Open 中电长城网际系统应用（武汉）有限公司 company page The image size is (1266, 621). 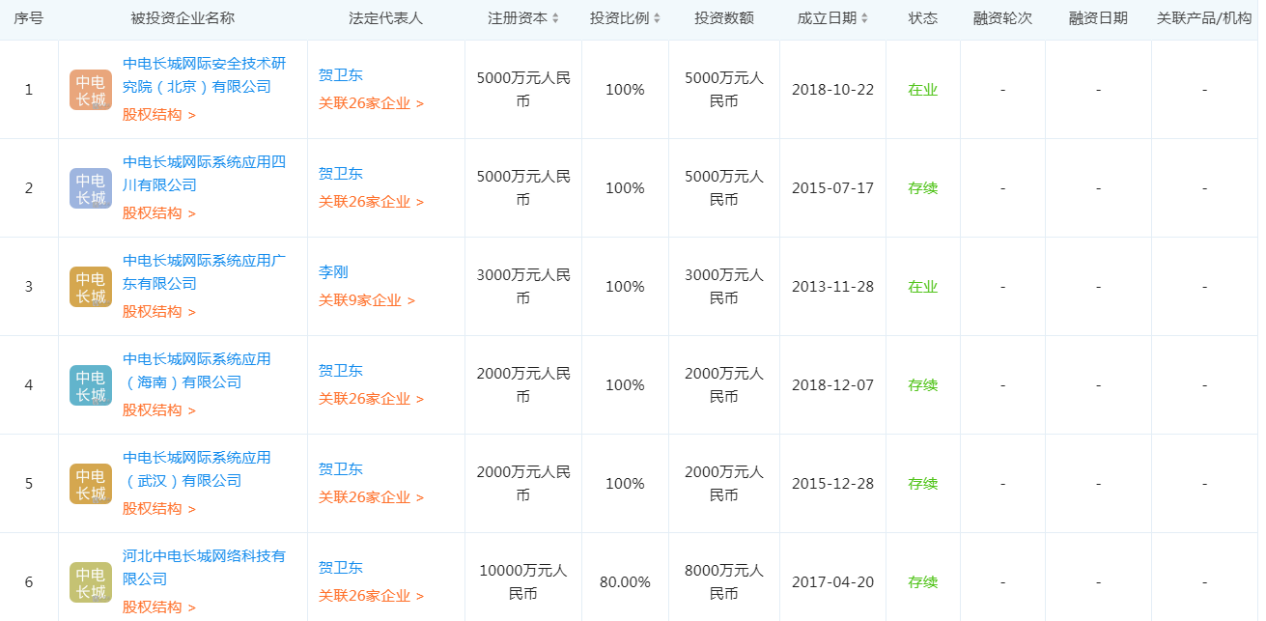197,469
